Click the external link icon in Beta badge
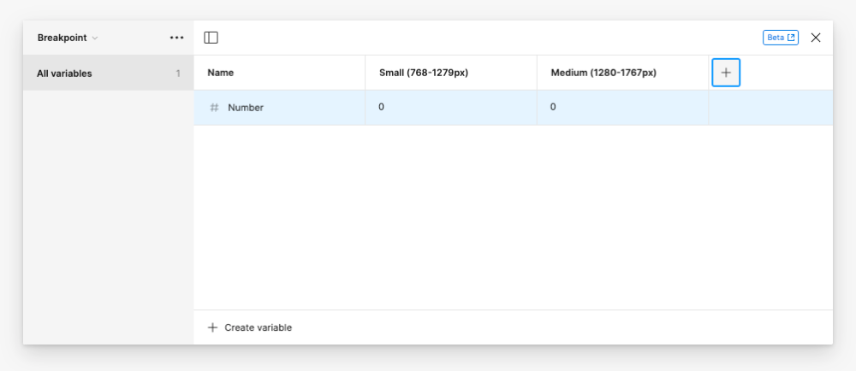 791,38
